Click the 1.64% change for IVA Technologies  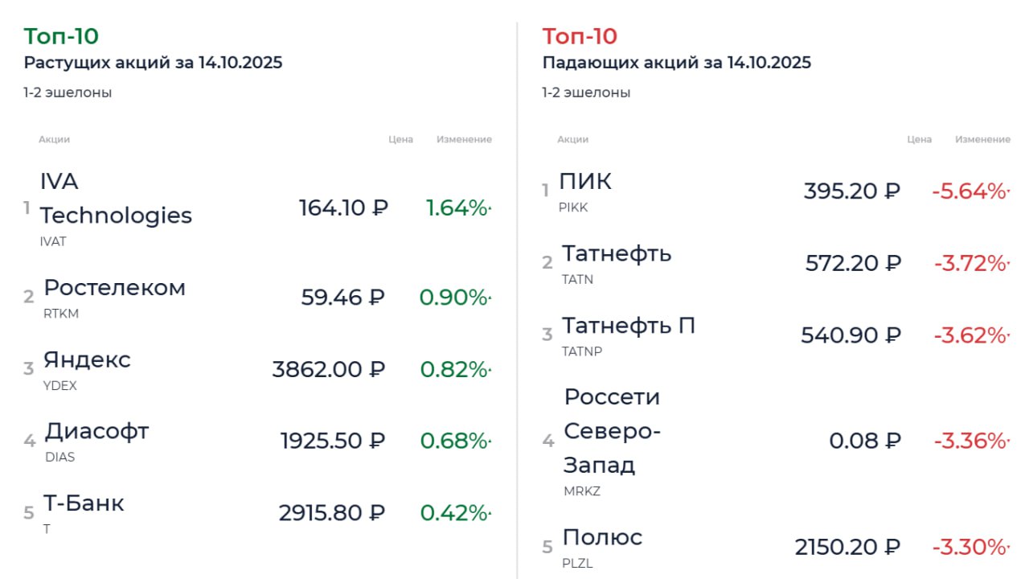(x=457, y=208)
